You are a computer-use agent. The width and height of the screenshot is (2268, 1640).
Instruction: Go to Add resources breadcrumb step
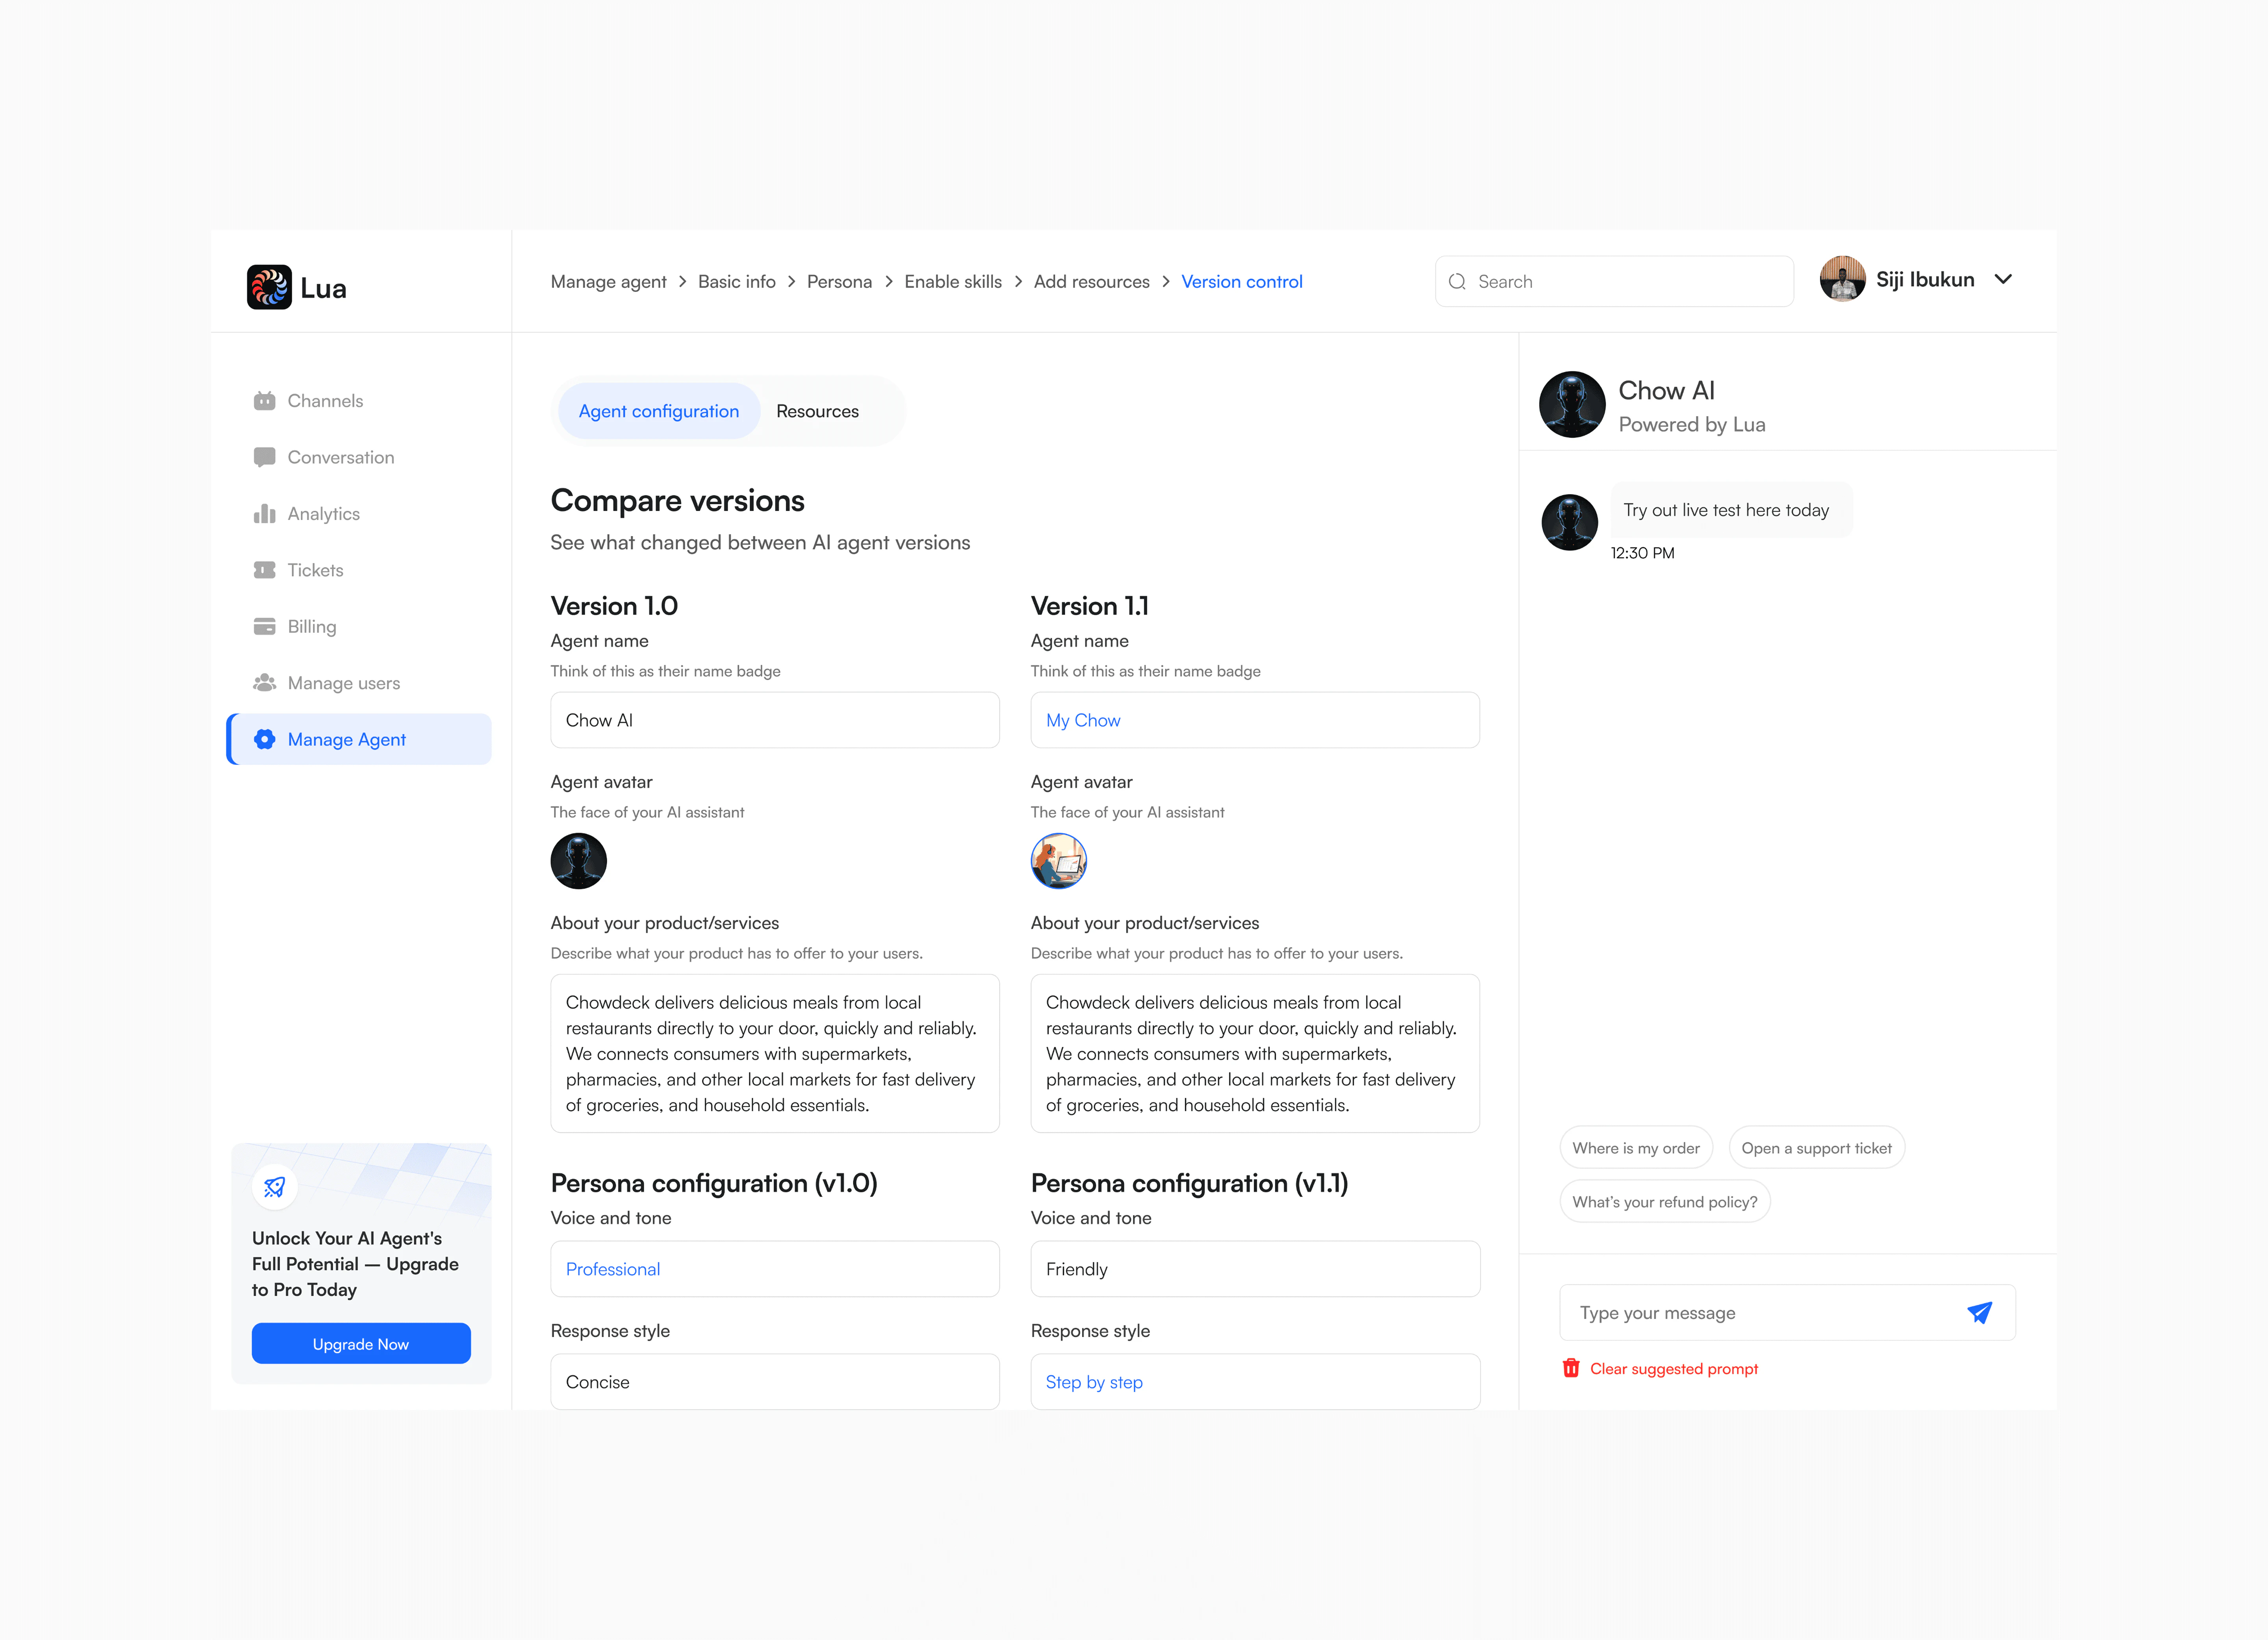(1092, 282)
